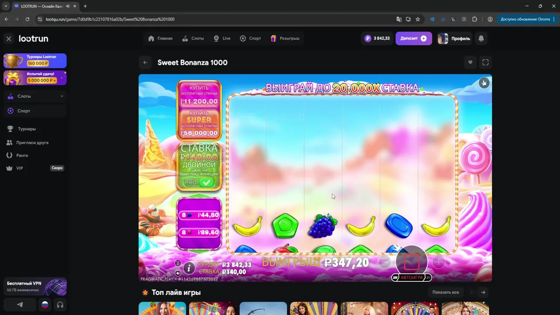
Task: Buy free spins for ₽11 200,00
Action: (x=199, y=95)
